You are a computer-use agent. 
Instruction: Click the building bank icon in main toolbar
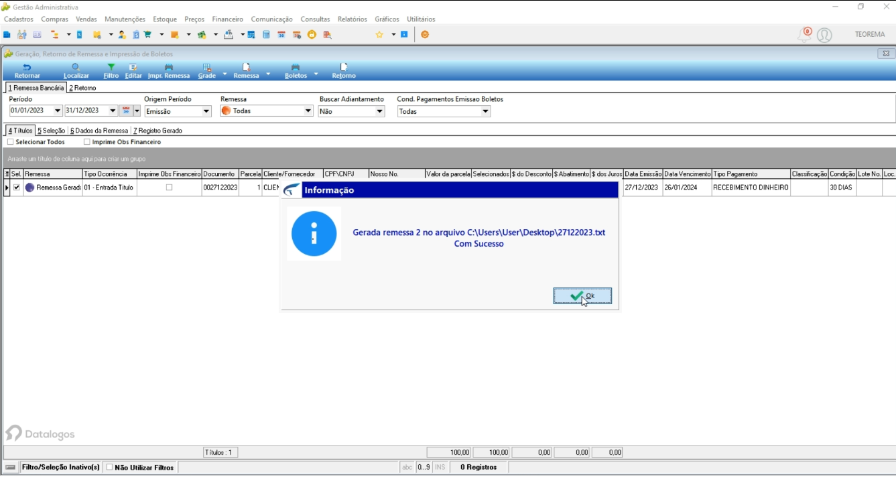click(x=136, y=34)
